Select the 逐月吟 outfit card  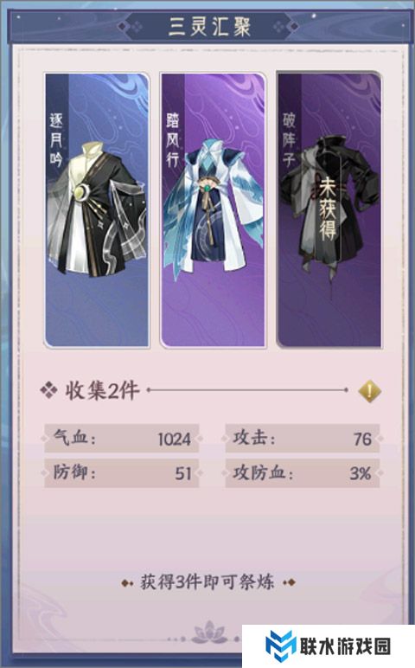pyautogui.click(x=97, y=210)
